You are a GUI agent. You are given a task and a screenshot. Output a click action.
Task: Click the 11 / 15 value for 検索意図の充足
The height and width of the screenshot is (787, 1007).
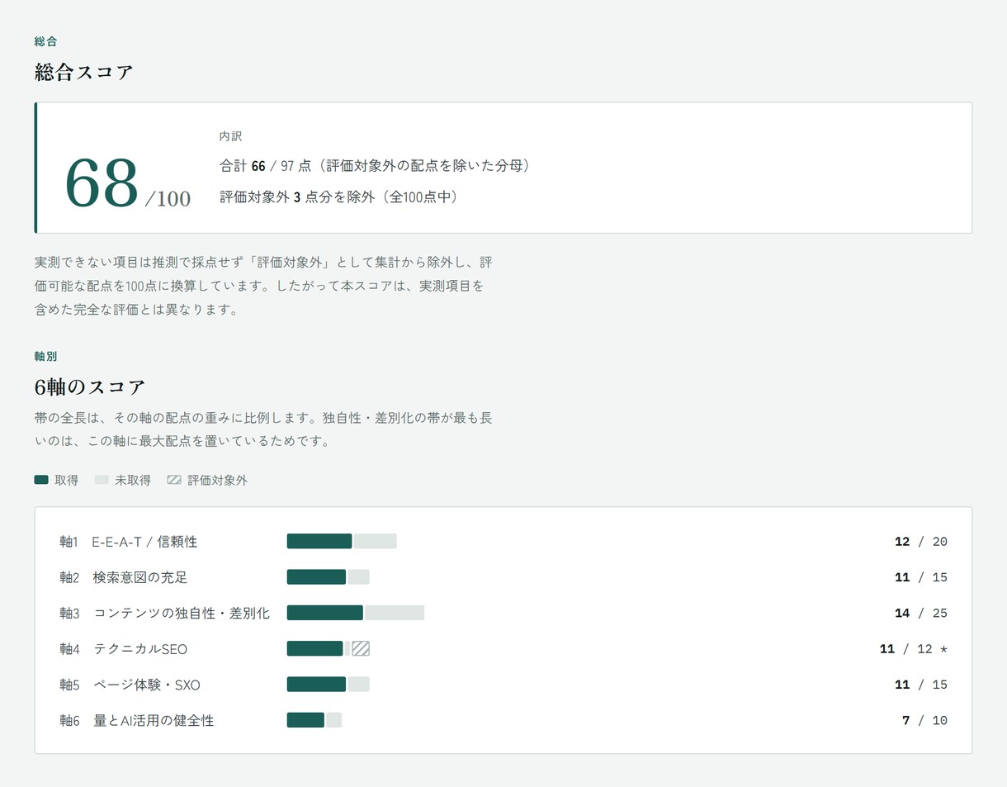(921, 578)
